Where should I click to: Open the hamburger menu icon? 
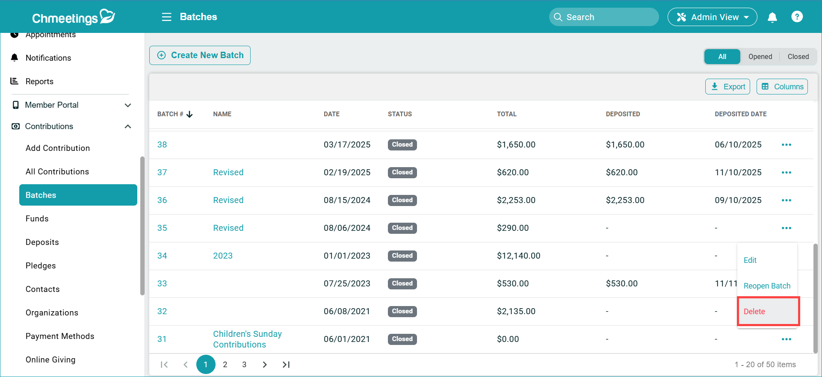pos(166,17)
